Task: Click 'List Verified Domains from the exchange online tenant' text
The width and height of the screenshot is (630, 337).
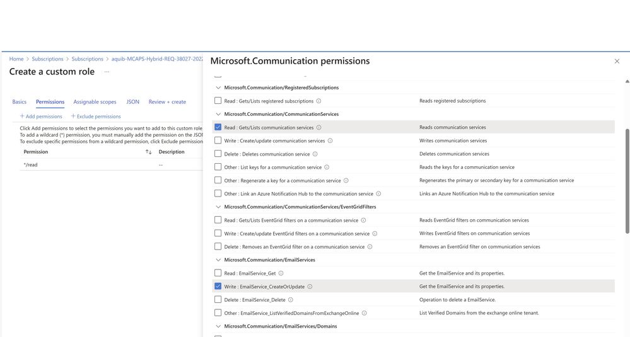Action: tap(479, 313)
